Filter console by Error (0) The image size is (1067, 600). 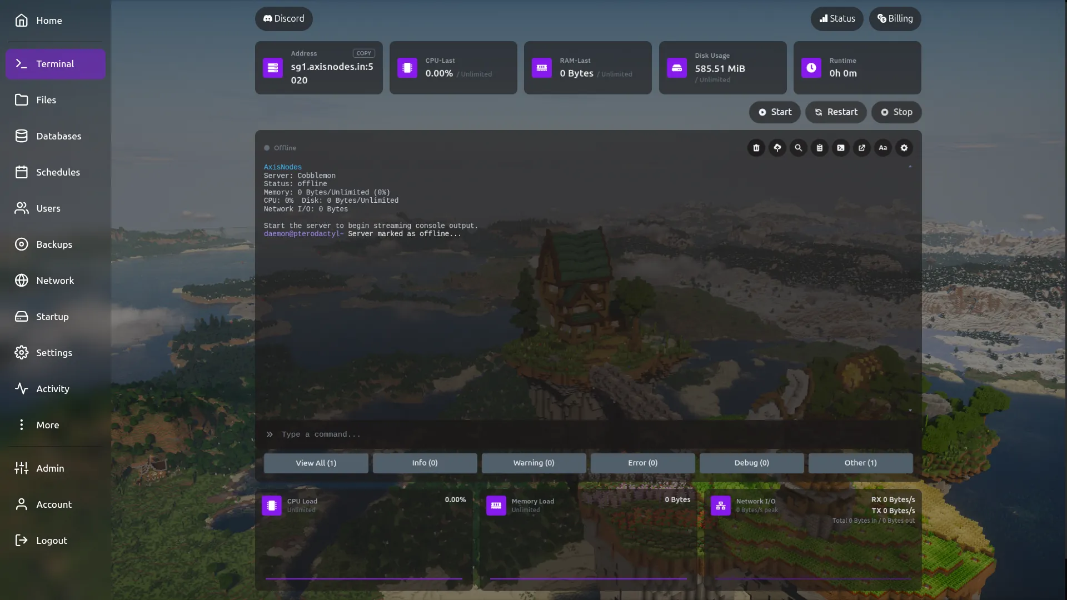click(642, 463)
